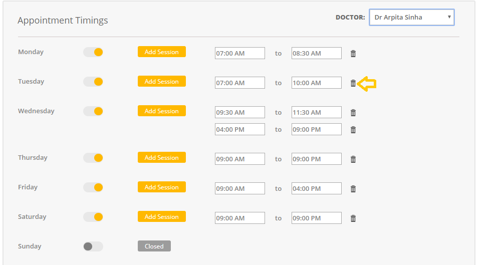498x265 pixels.
Task: Edit Wednesday start time 09:30 AM
Action: [240, 112]
